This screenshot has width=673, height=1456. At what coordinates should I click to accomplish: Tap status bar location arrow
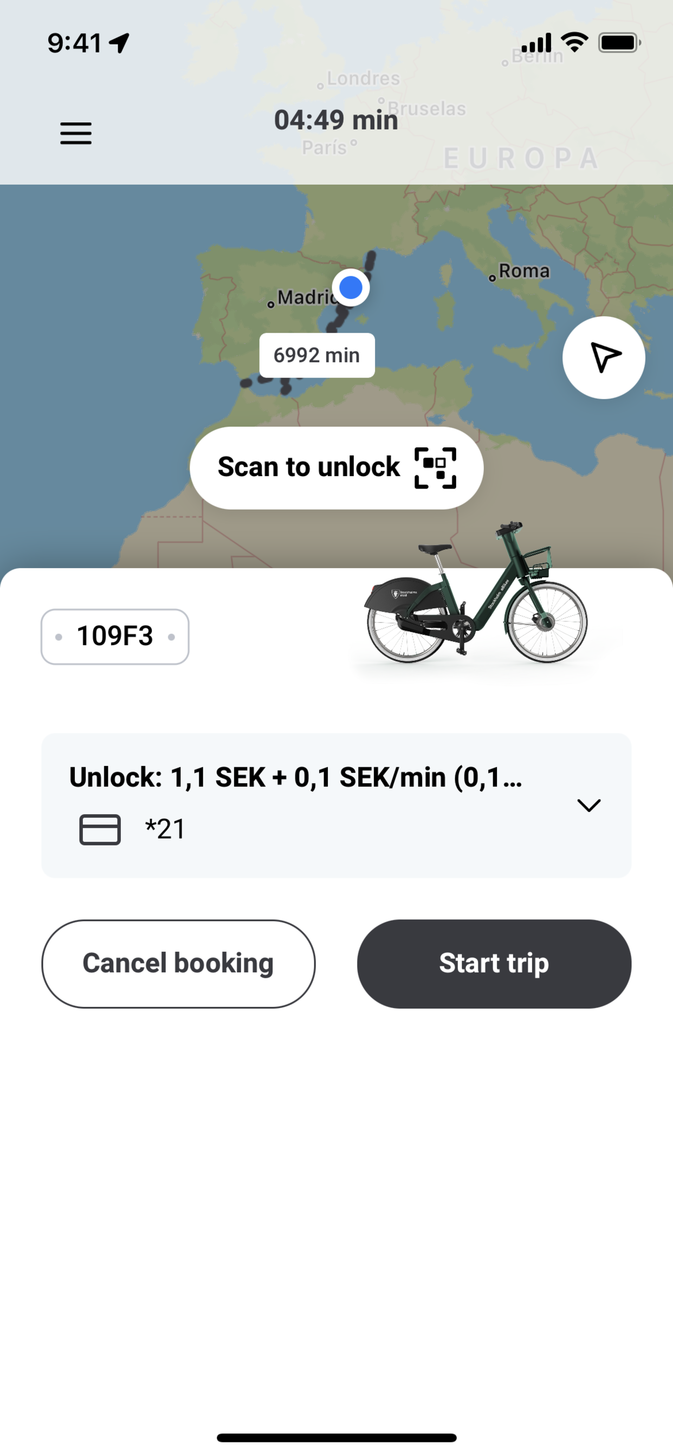119,43
